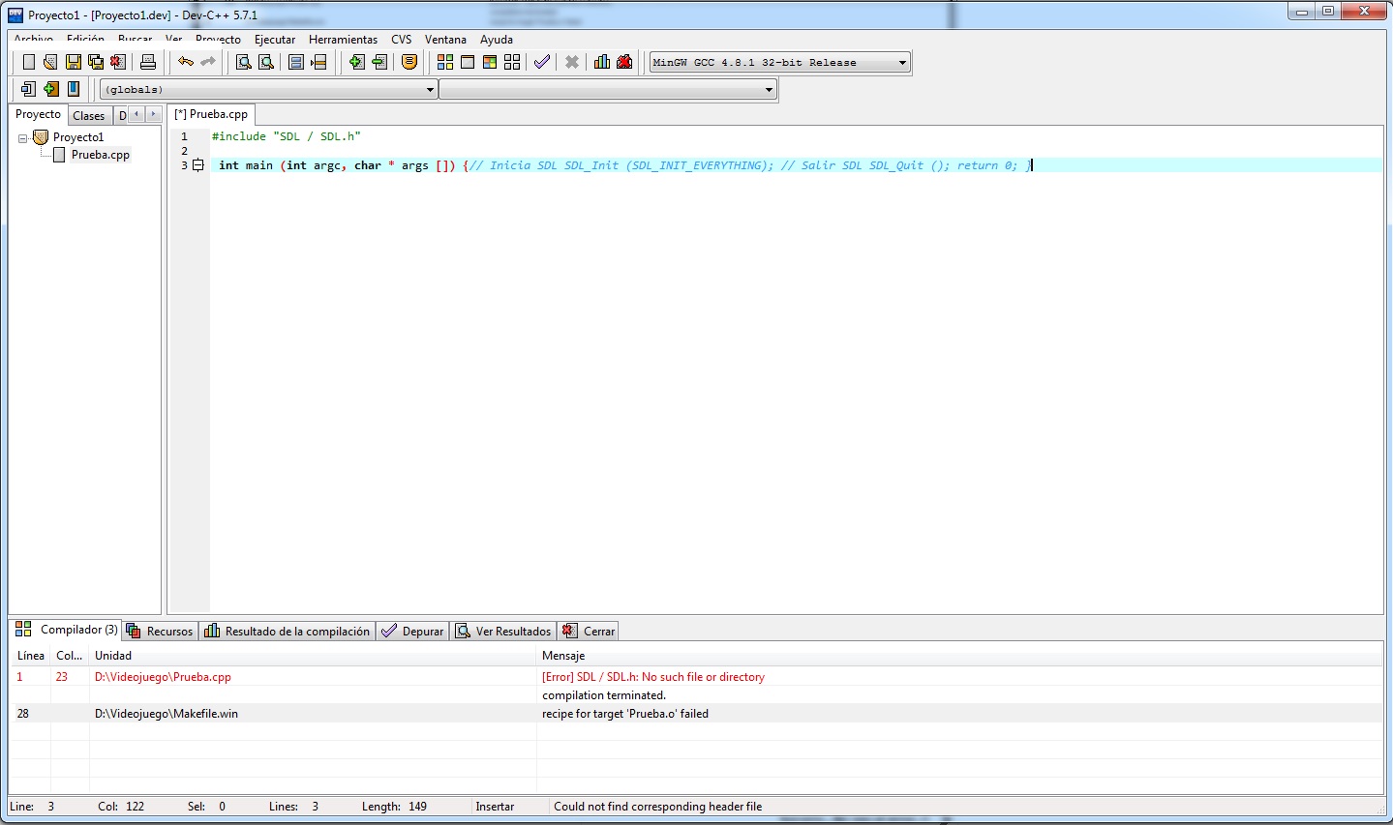Click the Print toolbar icon
Image resolution: width=1393 pixels, height=825 pixels.
pos(148,62)
